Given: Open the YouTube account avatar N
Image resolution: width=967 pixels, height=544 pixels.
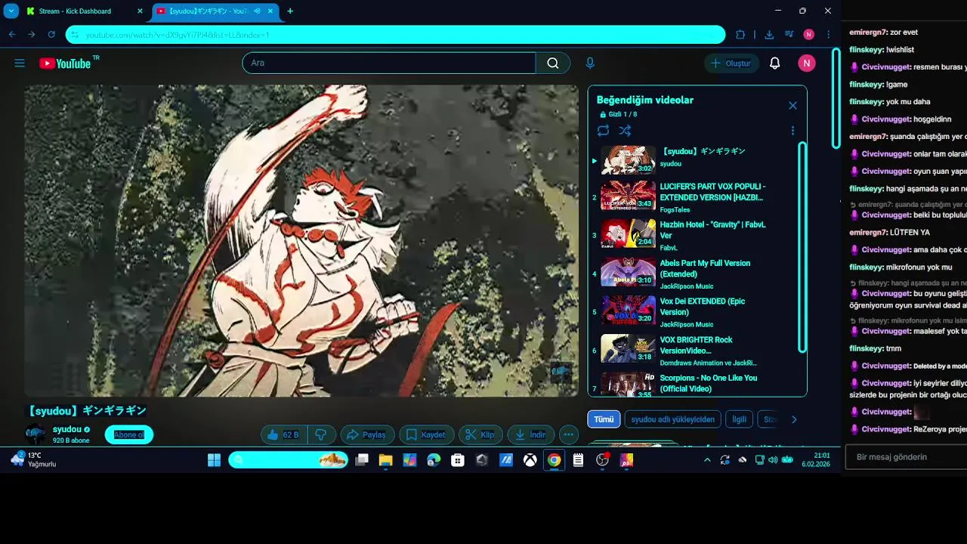Looking at the screenshot, I should click(806, 63).
